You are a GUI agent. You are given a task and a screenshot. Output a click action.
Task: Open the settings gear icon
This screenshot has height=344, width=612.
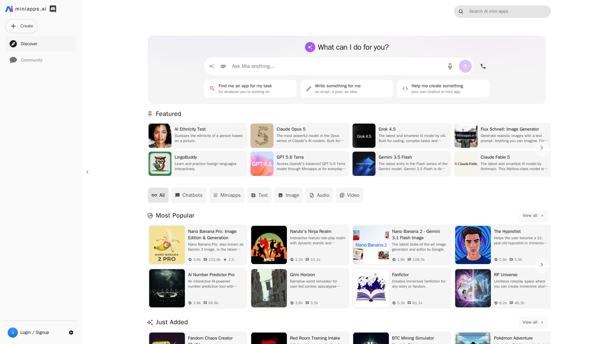[x=71, y=333]
